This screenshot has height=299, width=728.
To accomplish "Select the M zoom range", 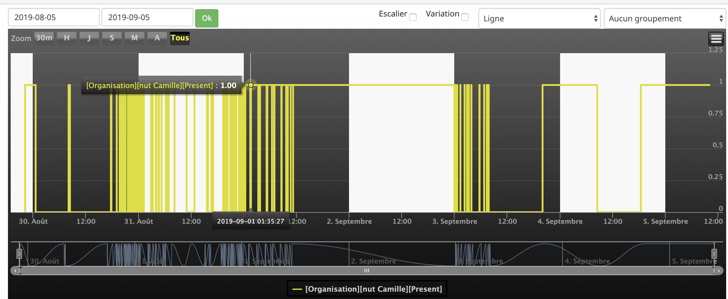I will [x=135, y=38].
